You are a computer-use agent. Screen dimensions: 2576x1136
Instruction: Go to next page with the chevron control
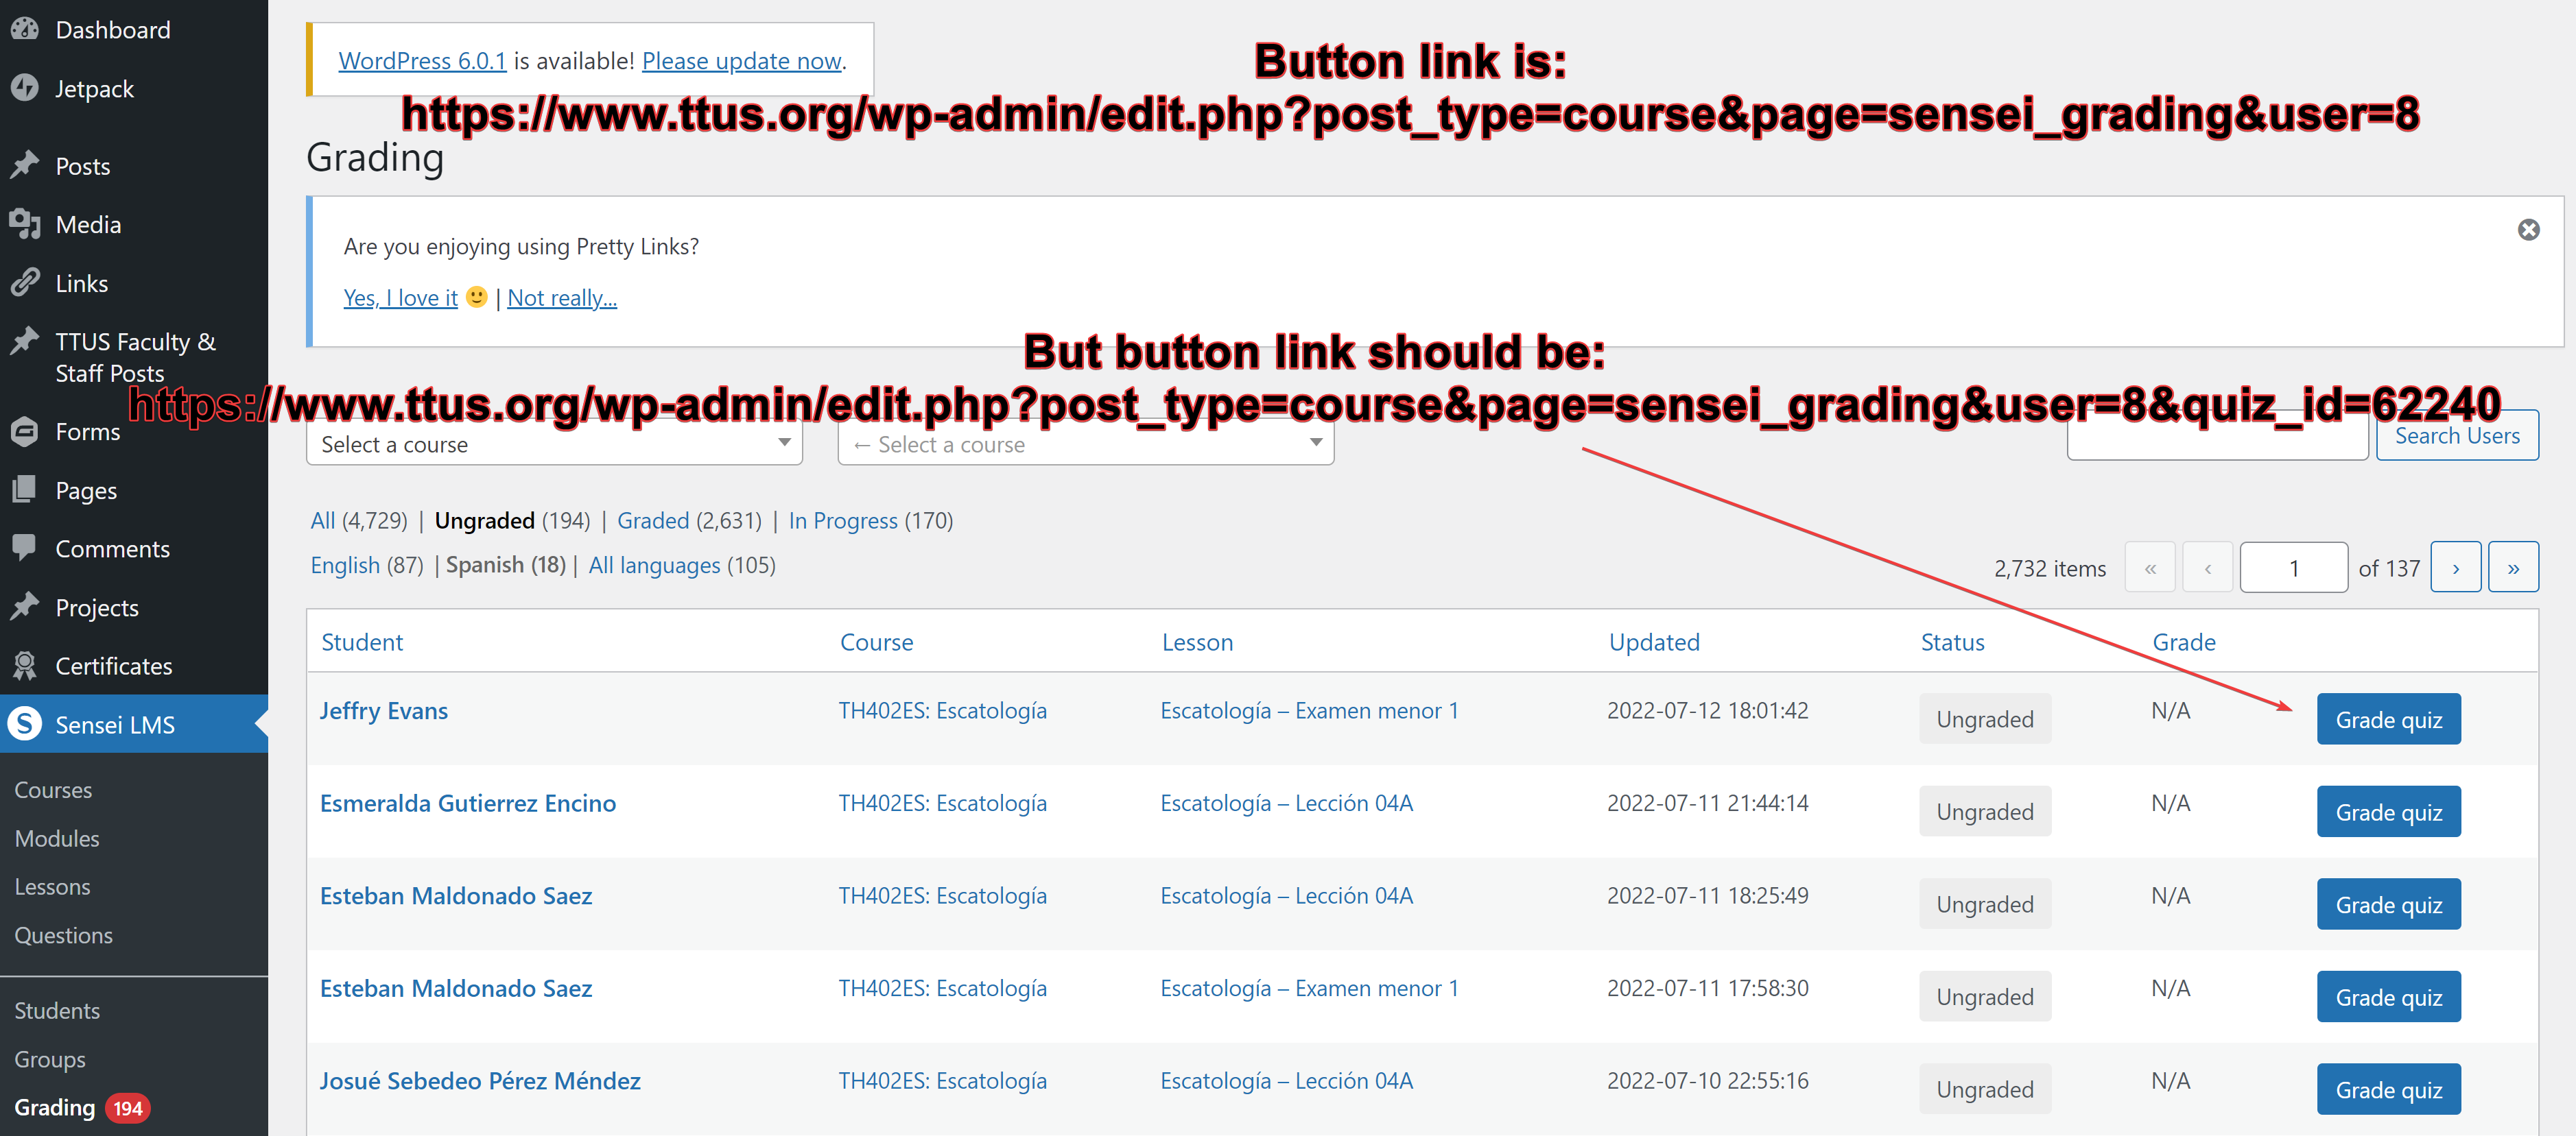tap(2456, 566)
